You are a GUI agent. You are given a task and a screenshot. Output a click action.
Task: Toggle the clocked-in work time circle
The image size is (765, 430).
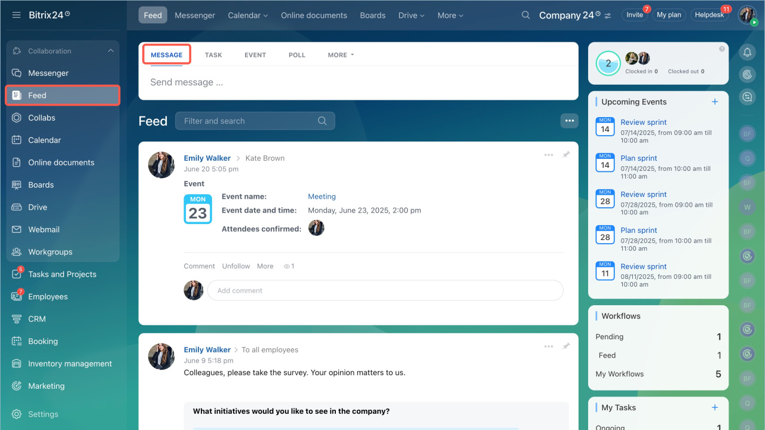point(608,63)
